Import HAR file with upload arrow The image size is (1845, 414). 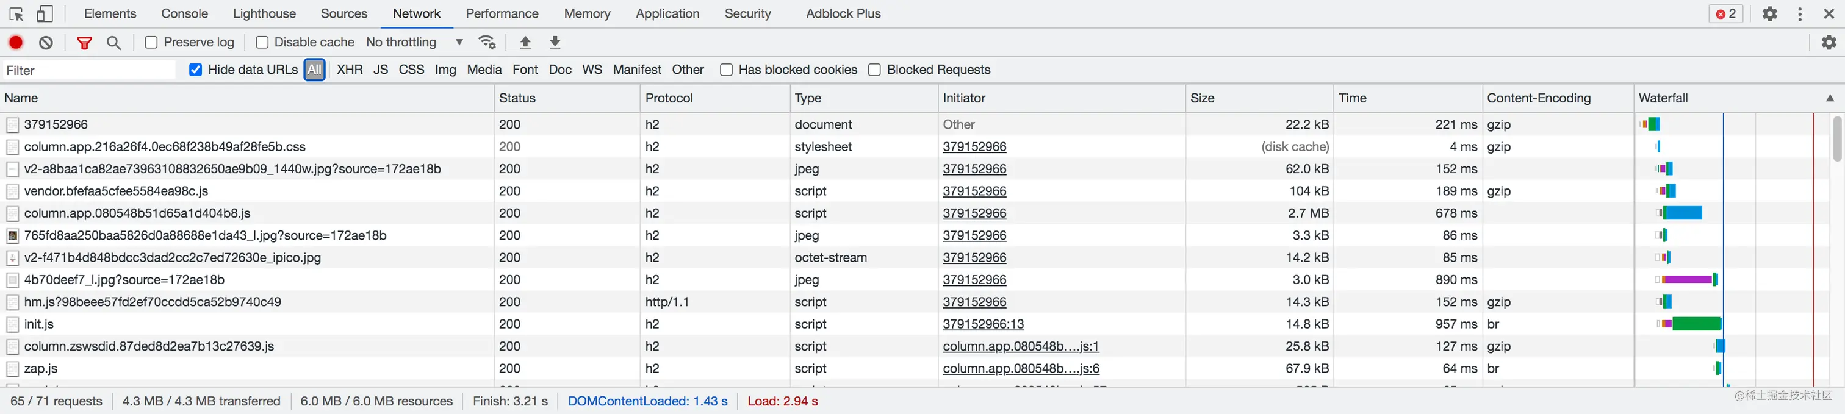coord(525,42)
